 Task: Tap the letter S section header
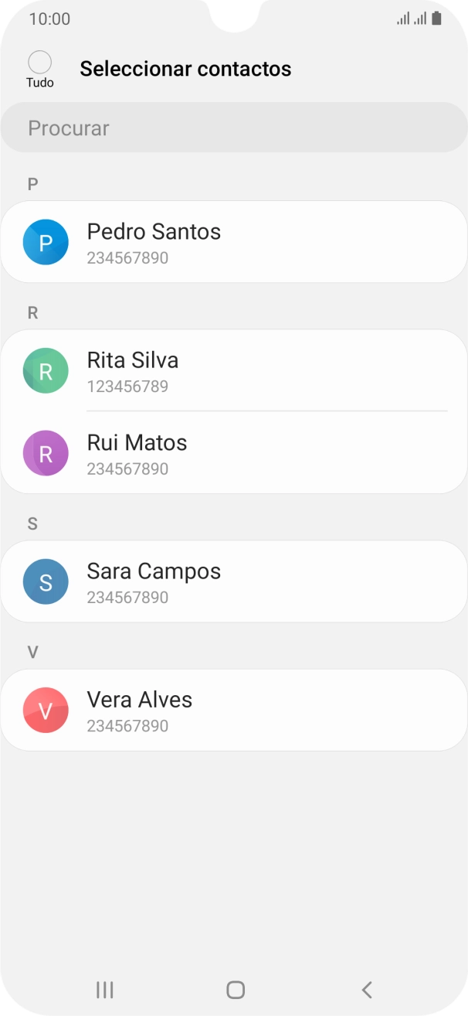31,523
